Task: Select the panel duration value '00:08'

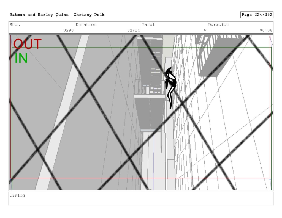Action: [266, 30]
